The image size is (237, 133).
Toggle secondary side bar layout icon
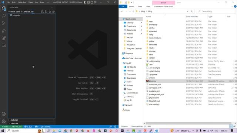pyautogui.click(x=92, y=2)
